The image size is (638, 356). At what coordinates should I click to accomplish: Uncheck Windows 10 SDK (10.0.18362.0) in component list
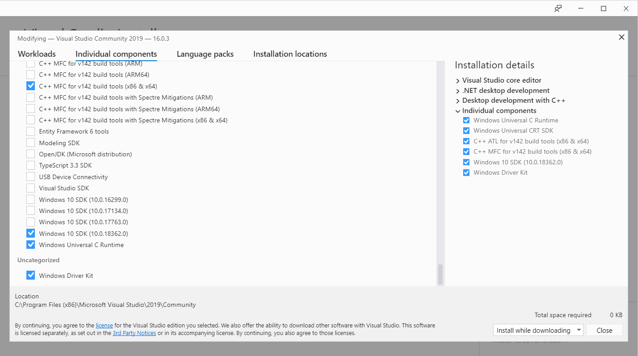pos(30,233)
